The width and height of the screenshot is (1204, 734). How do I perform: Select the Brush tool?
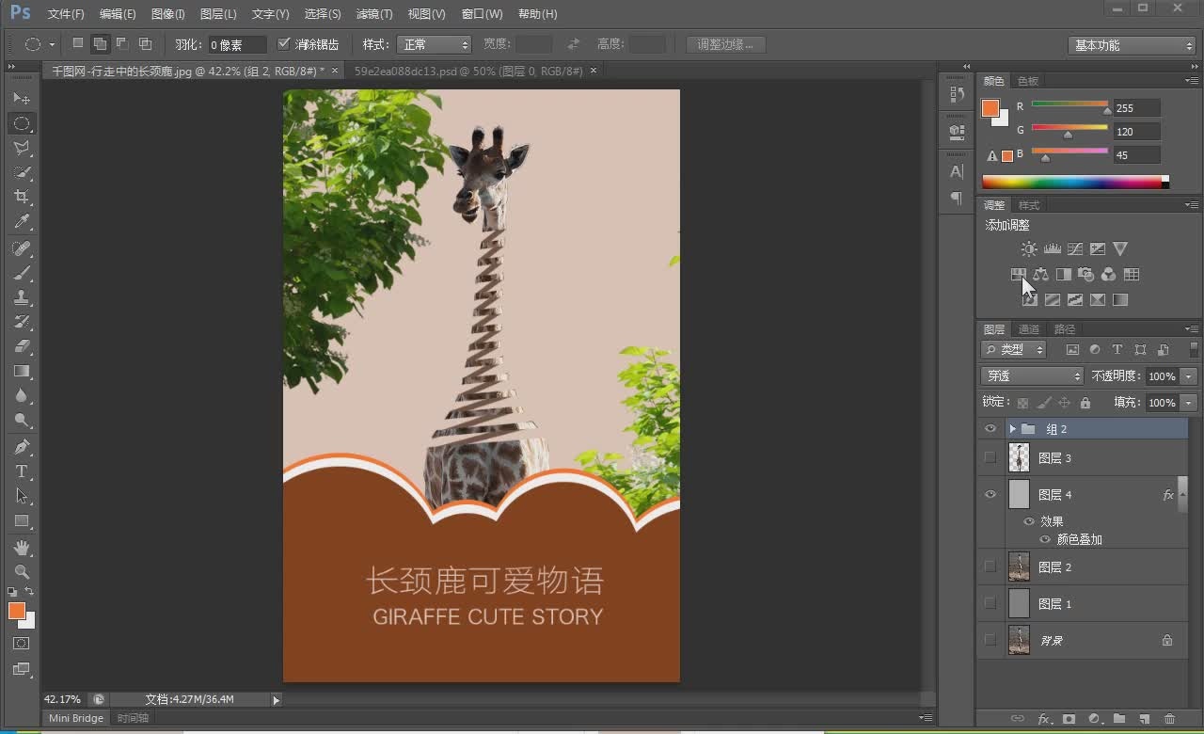(22, 273)
